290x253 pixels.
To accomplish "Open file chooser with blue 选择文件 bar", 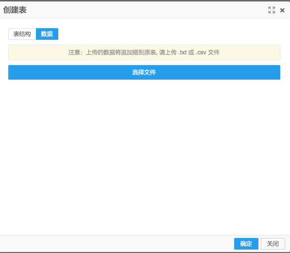I will 144,72.
